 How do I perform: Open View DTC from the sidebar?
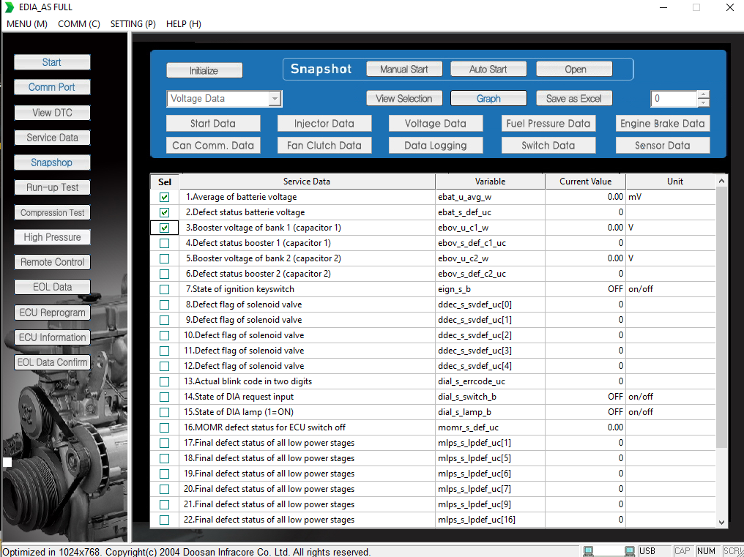[x=52, y=113]
